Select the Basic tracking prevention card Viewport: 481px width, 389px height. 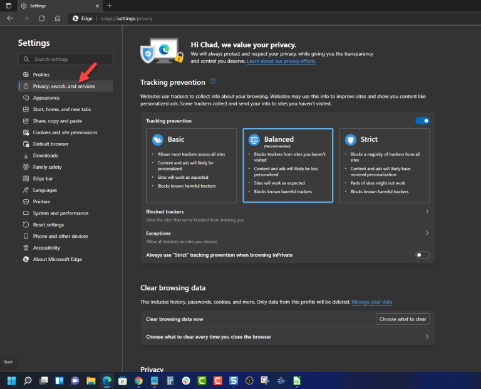[x=192, y=165]
